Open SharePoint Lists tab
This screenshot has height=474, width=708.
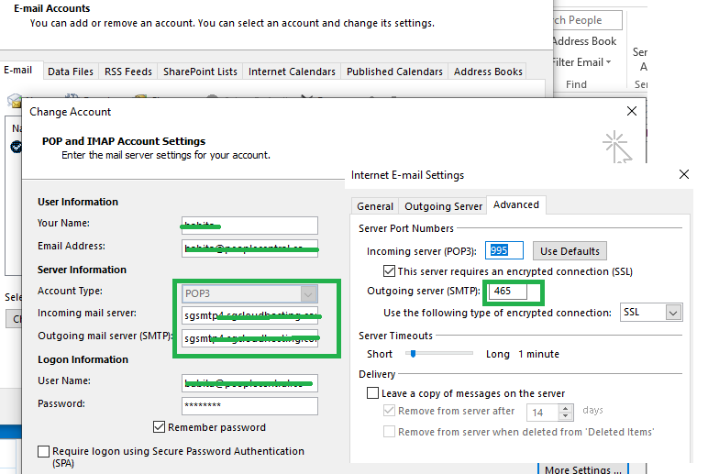[x=200, y=72]
